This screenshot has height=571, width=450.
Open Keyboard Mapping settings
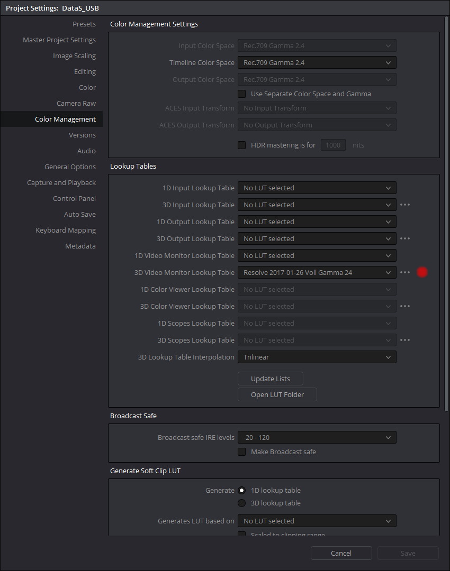coord(66,230)
